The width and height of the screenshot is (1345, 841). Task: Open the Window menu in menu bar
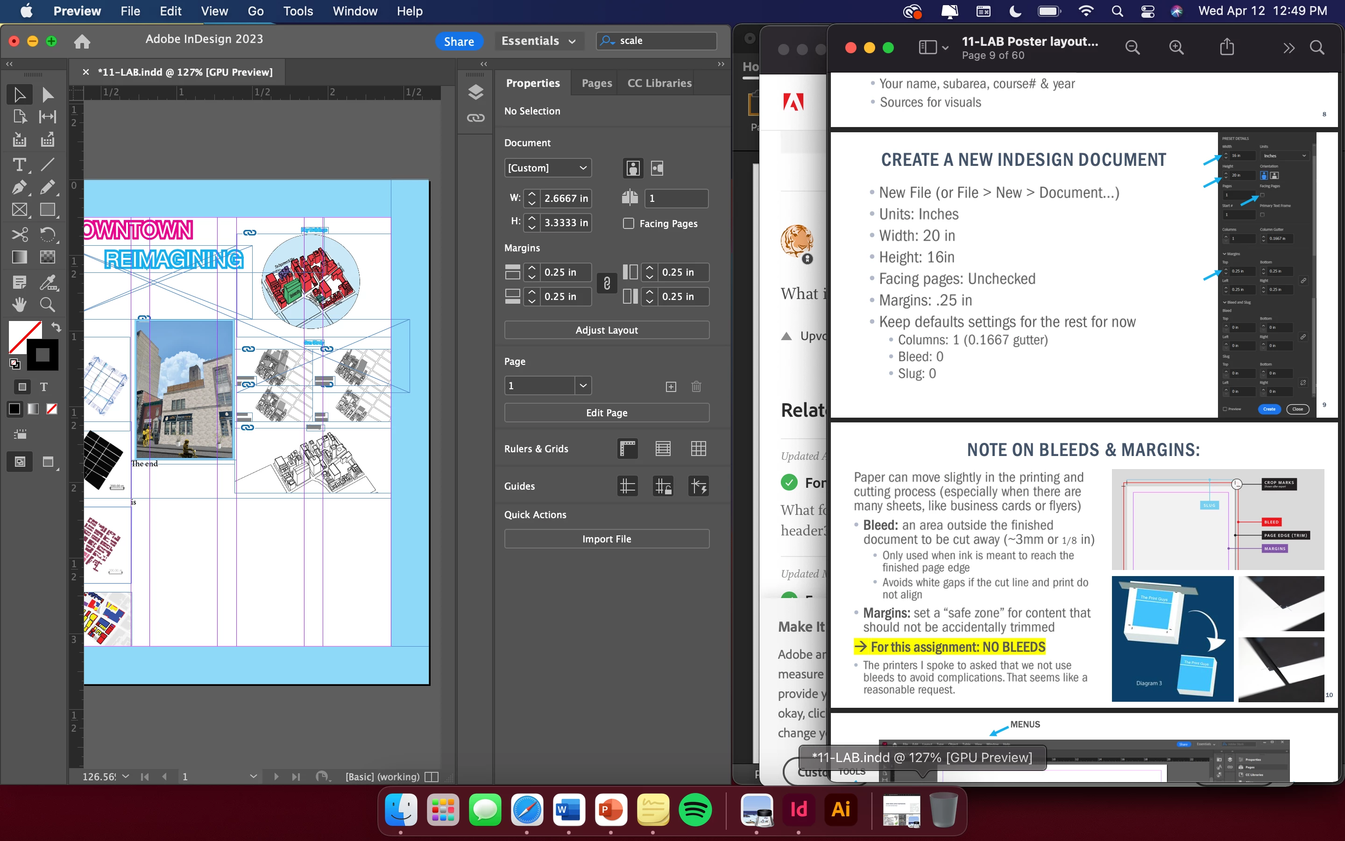pyautogui.click(x=354, y=11)
